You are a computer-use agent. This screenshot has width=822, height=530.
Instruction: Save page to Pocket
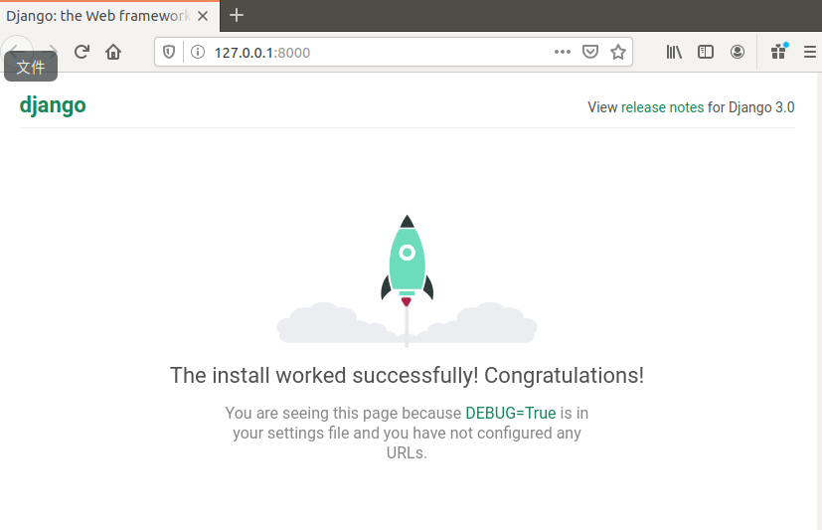pos(590,52)
